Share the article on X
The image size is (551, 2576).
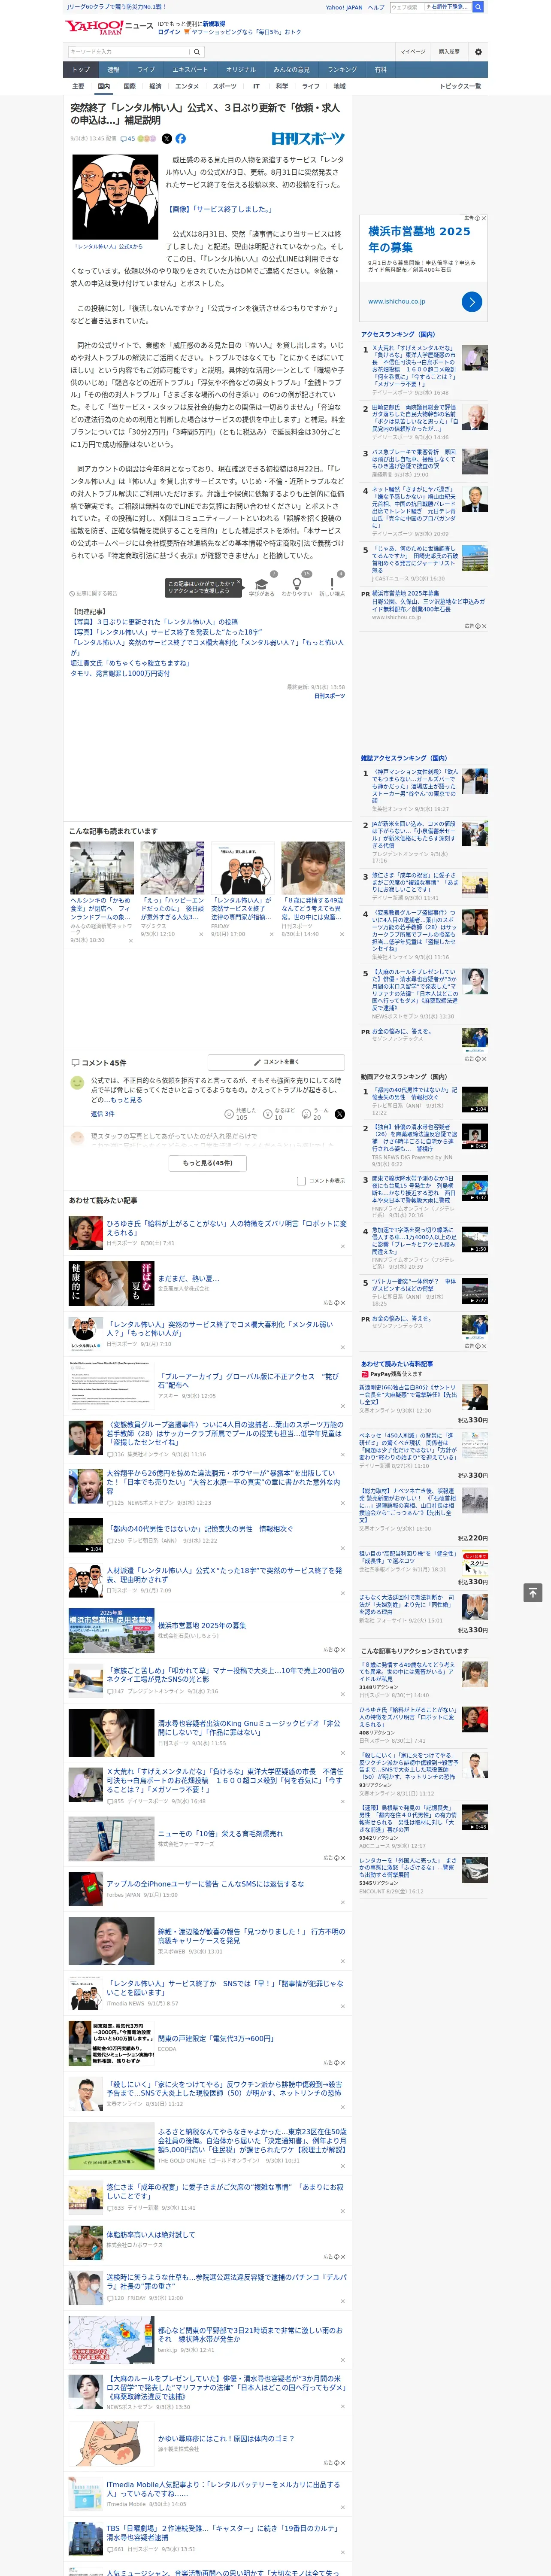click(167, 139)
